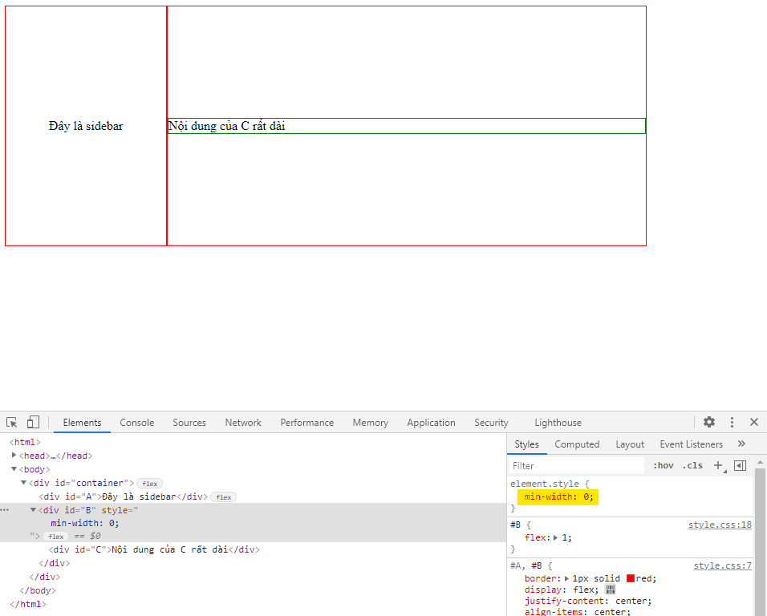Toggle the .cls class editor button
This screenshot has height=616, width=767.
coord(692,465)
